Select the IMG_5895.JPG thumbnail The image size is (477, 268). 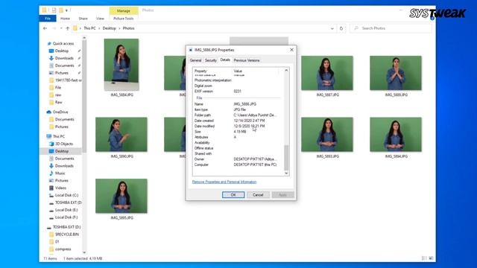pyautogui.click(x=121, y=196)
